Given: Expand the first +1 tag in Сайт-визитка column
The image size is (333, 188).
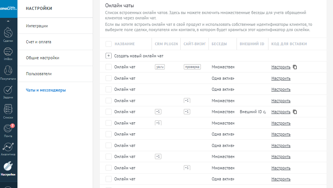Looking at the screenshot, I should [186, 101].
